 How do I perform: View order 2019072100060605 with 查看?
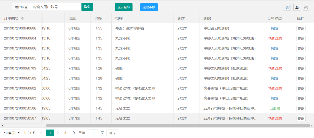point(301,58)
